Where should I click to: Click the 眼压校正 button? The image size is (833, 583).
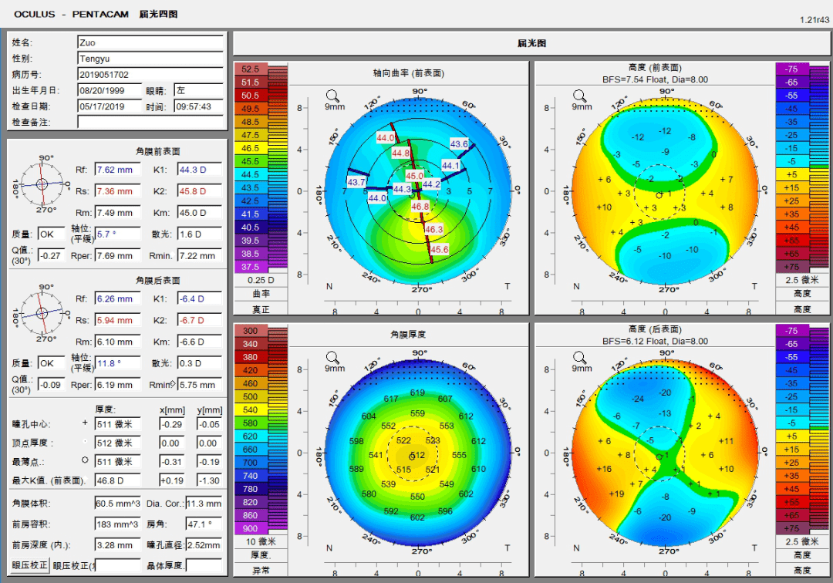[30, 565]
